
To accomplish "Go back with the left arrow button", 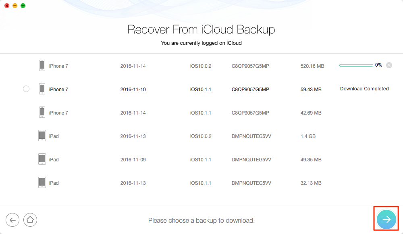I will click(x=12, y=220).
